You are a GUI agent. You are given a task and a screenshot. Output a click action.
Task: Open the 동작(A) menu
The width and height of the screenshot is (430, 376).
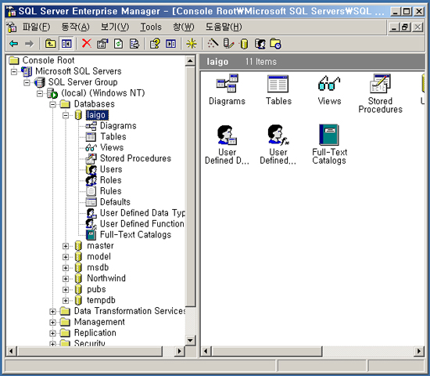75,27
